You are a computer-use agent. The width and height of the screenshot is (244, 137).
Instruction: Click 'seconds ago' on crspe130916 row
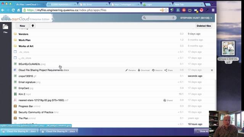[x=195, y=76]
